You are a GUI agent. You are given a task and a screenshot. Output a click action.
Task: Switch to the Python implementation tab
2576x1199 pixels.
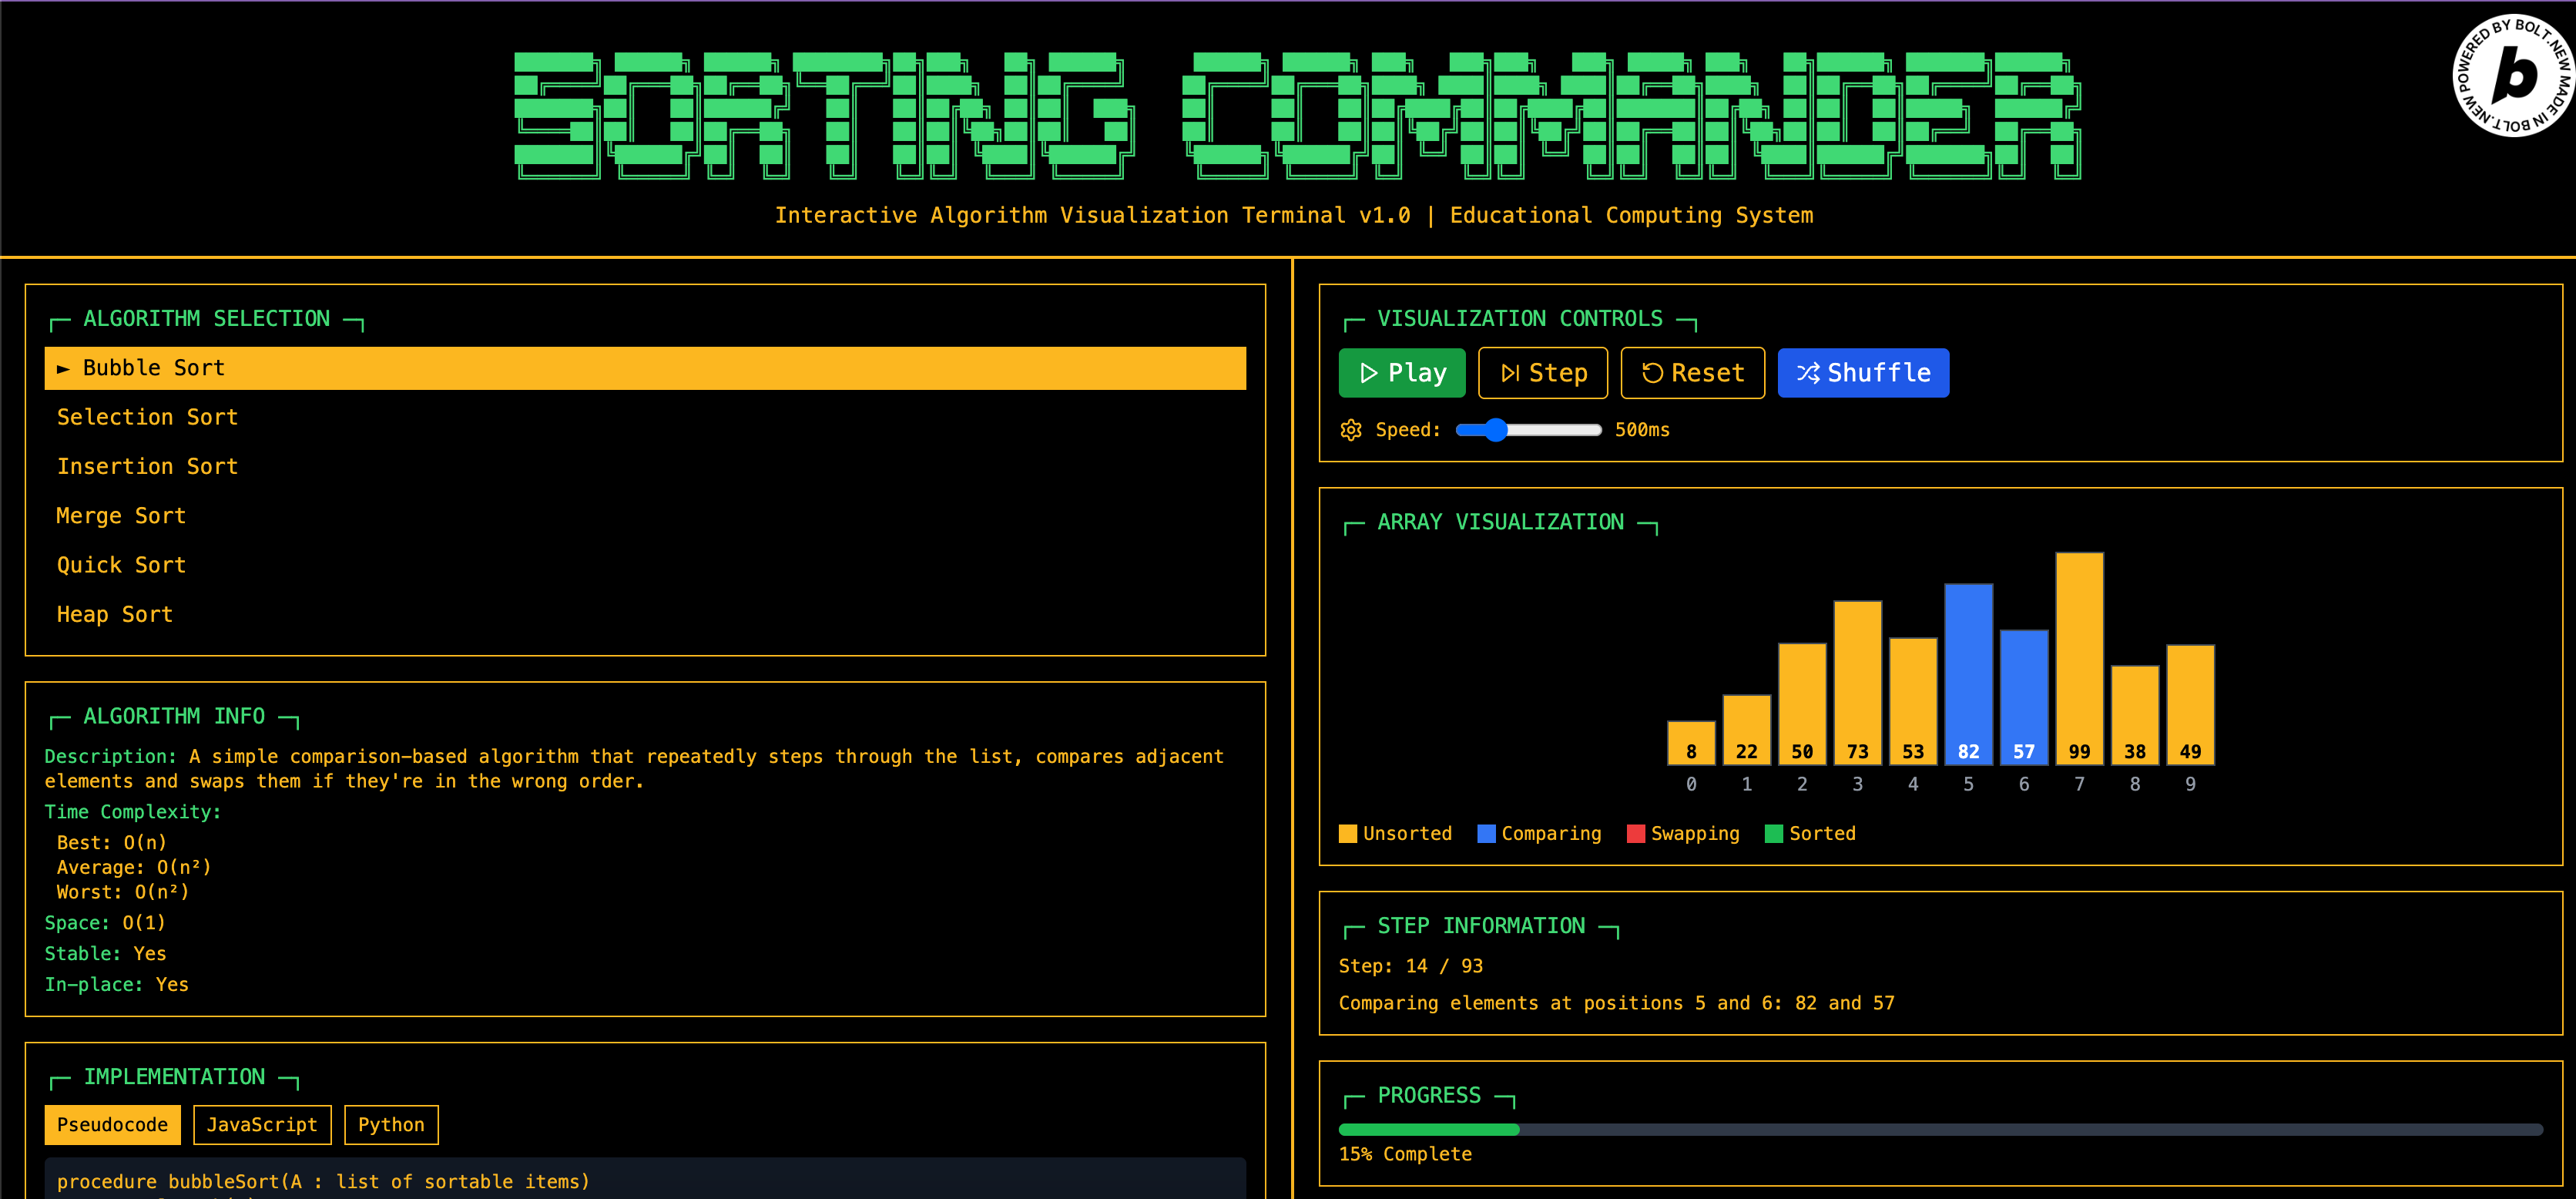(391, 1125)
